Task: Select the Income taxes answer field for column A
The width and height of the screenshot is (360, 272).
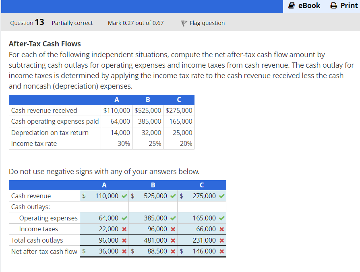Action: [x=103, y=229]
